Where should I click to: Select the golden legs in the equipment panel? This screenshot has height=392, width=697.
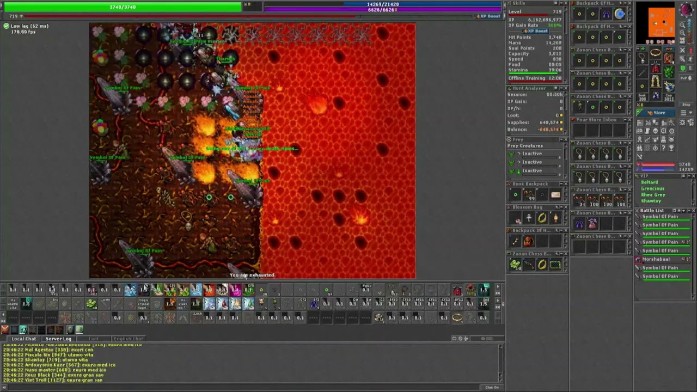[655, 81]
